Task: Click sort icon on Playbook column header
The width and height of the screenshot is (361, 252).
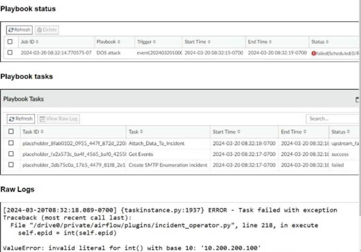Action: click(119, 42)
